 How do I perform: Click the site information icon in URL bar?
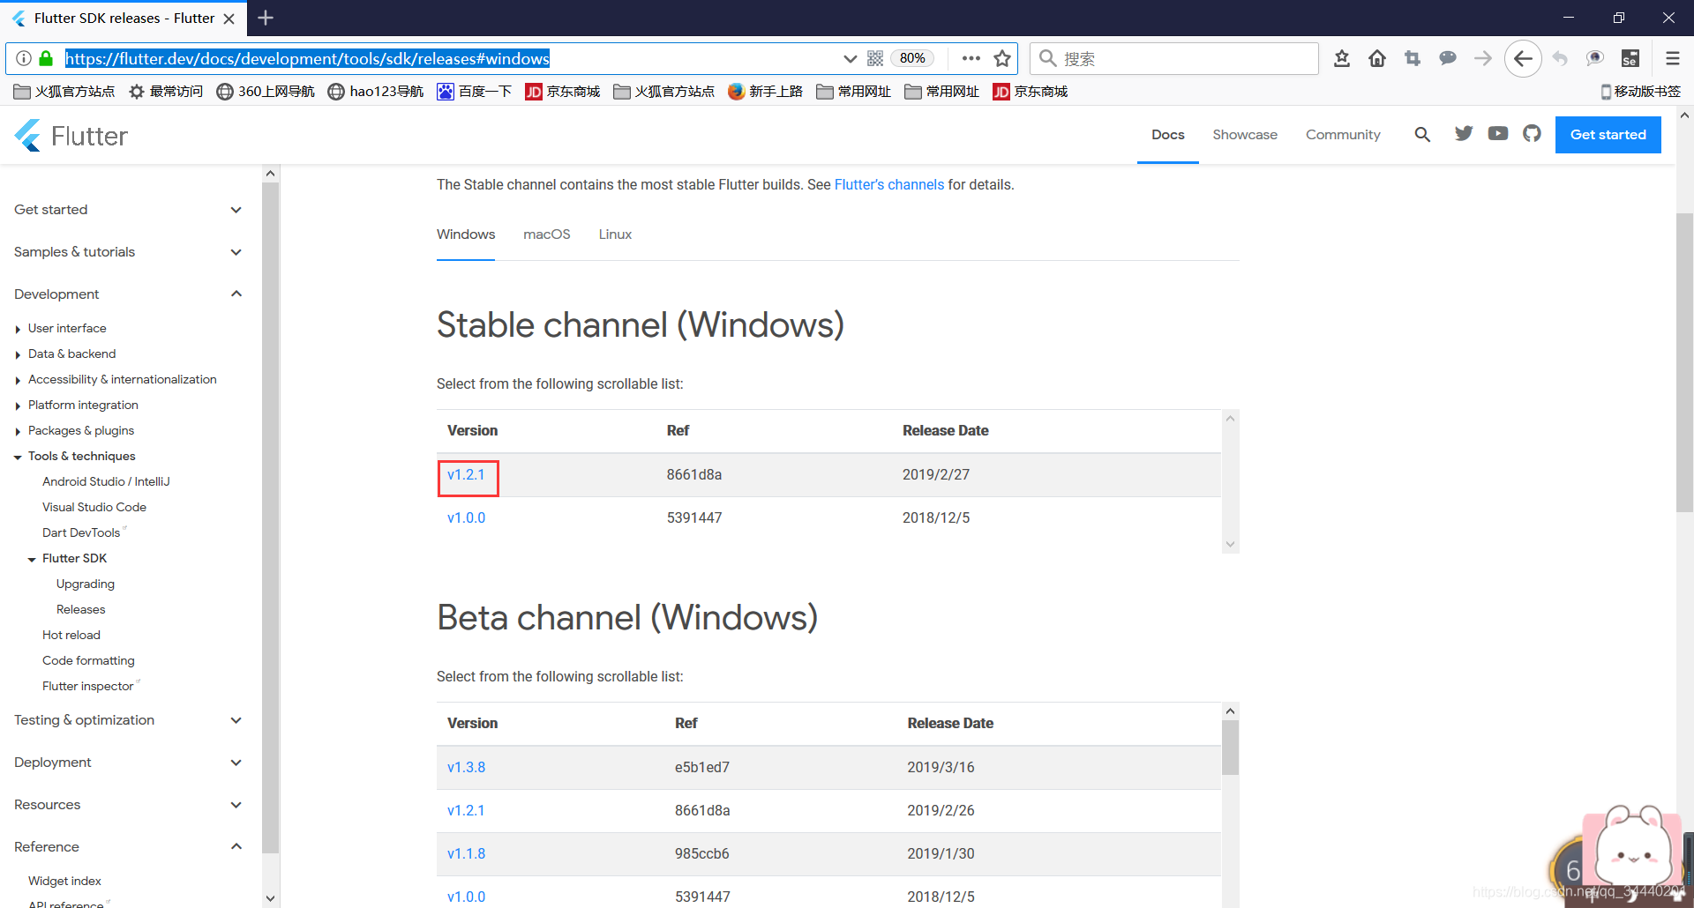click(24, 58)
